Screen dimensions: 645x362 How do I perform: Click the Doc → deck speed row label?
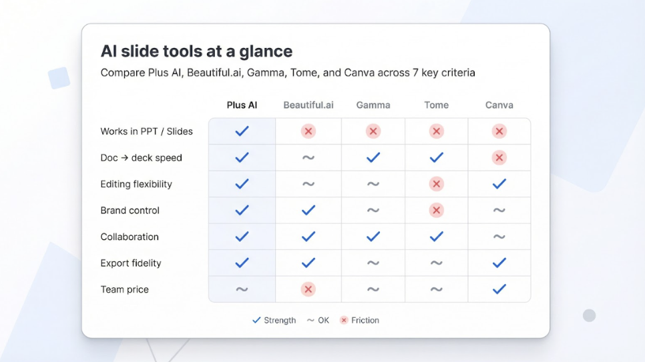pos(141,158)
